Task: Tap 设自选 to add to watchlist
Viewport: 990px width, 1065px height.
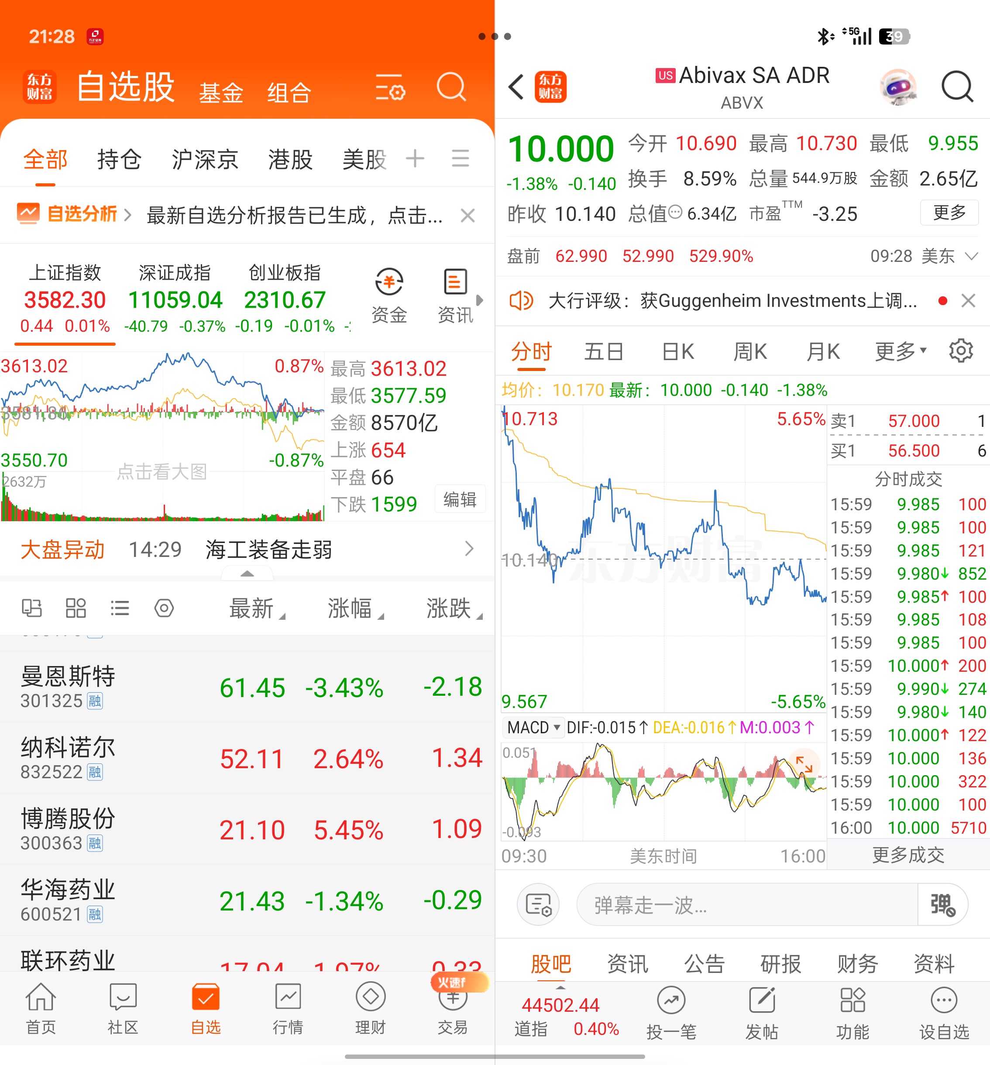Action: [944, 1013]
